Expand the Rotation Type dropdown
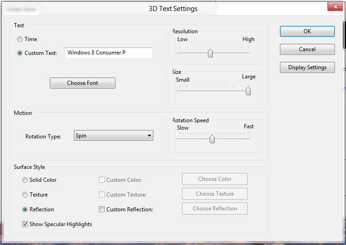Image resolution: width=346 pixels, height=245 pixels. tap(114, 136)
